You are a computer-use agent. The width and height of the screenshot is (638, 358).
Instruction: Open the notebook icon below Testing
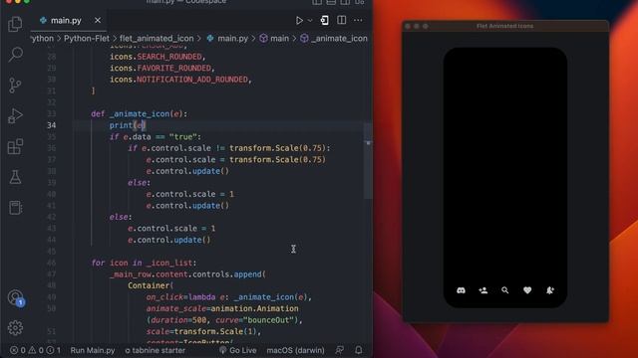pyautogui.click(x=15, y=208)
